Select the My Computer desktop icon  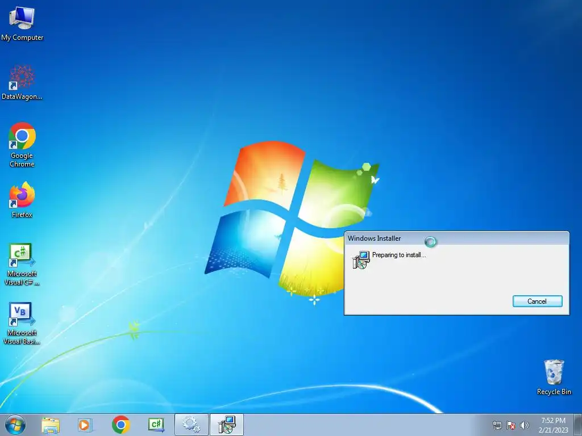22,24
